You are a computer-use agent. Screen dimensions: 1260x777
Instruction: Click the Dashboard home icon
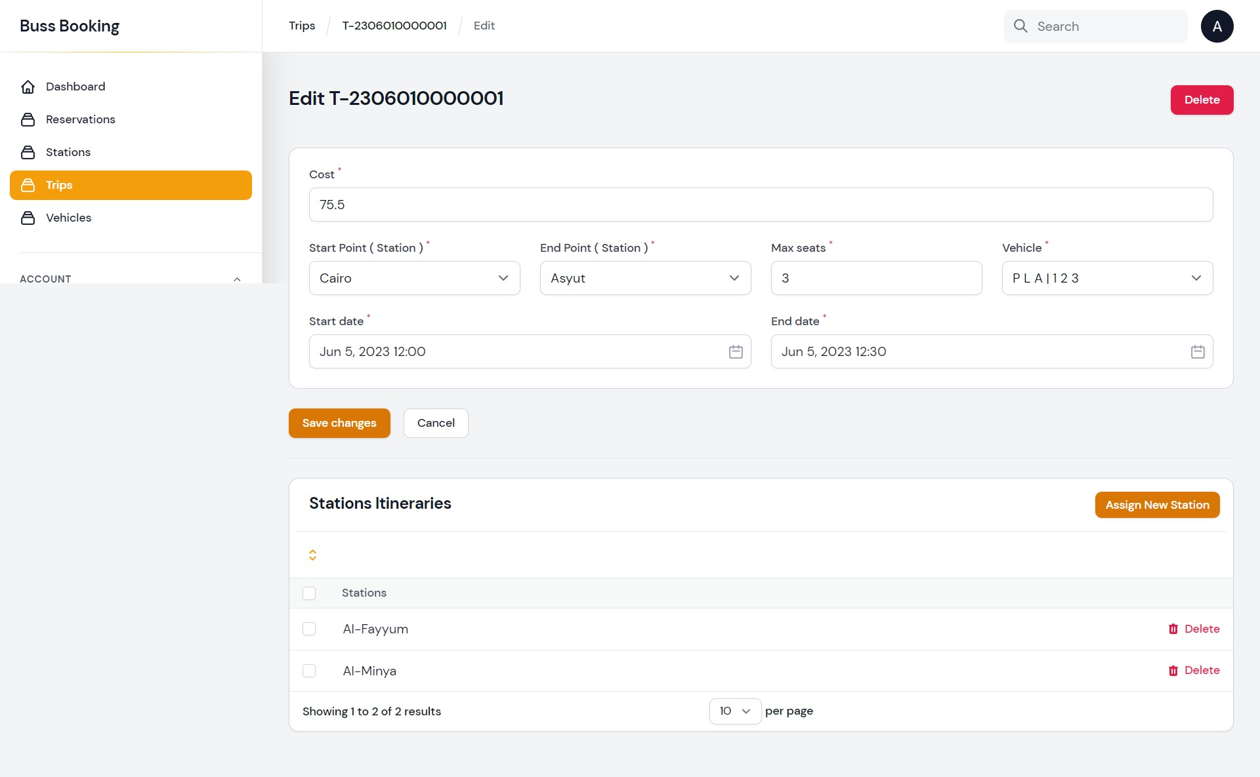point(28,87)
